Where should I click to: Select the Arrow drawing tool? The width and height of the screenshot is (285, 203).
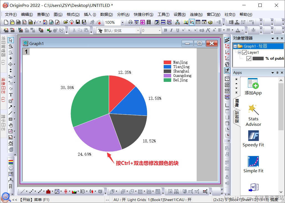[11, 107]
